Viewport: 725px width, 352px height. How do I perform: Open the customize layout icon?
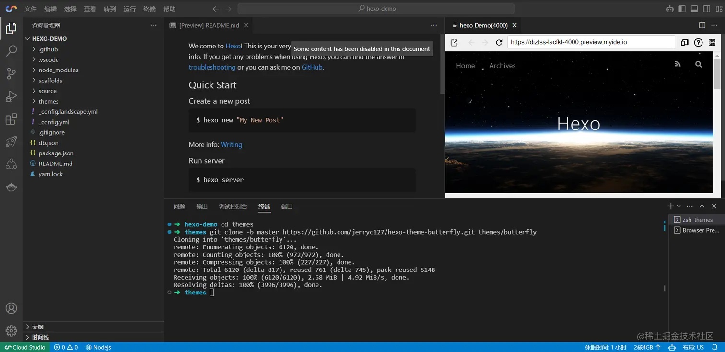[x=719, y=9]
